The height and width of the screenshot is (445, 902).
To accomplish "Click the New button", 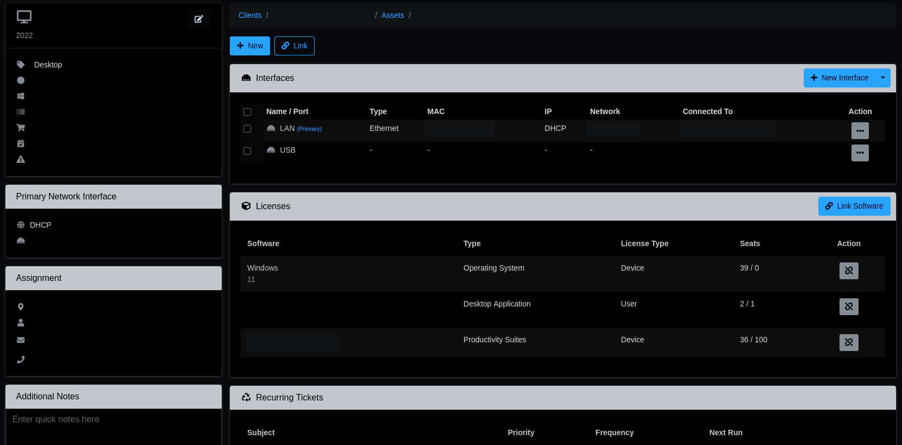I will pyautogui.click(x=250, y=46).
